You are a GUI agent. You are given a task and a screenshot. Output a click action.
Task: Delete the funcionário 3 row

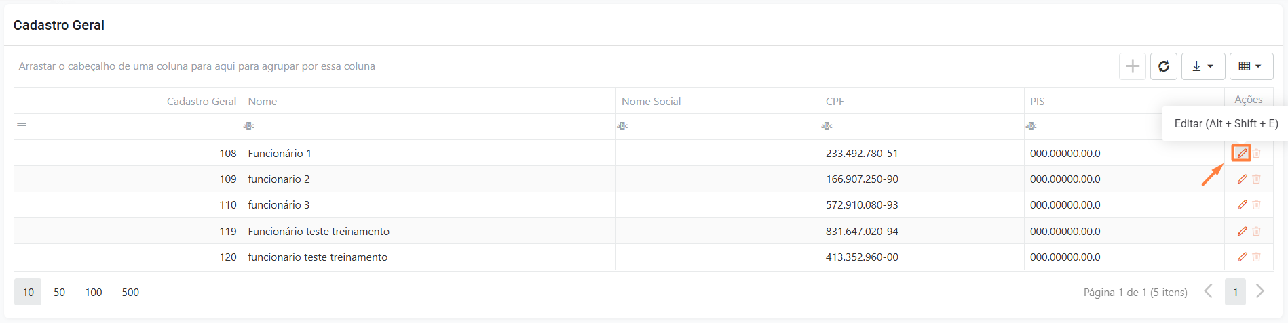click(x=1257, y=205)
